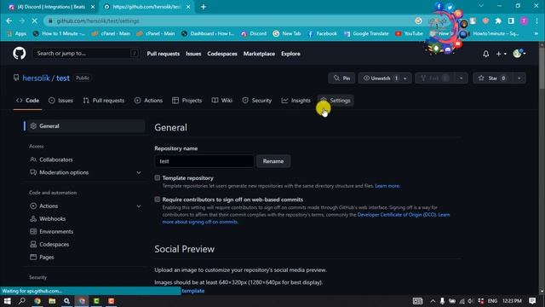The height and width of the screenshot is (307, 545).
Task: Close the Discord browser tab
Action: point(93,7)
